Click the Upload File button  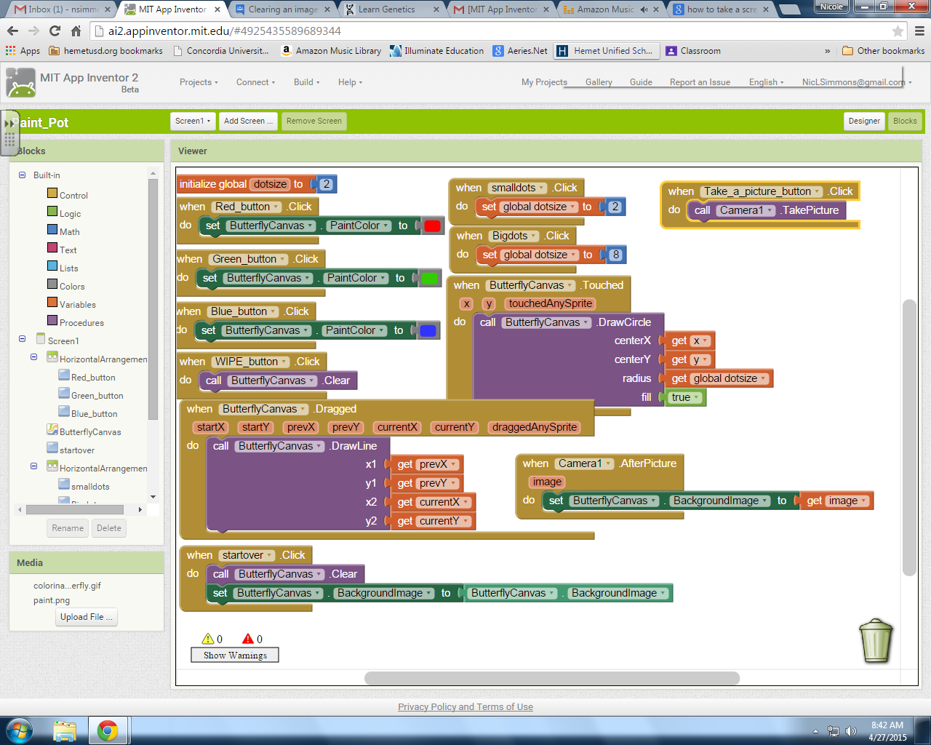pos(86,617)
